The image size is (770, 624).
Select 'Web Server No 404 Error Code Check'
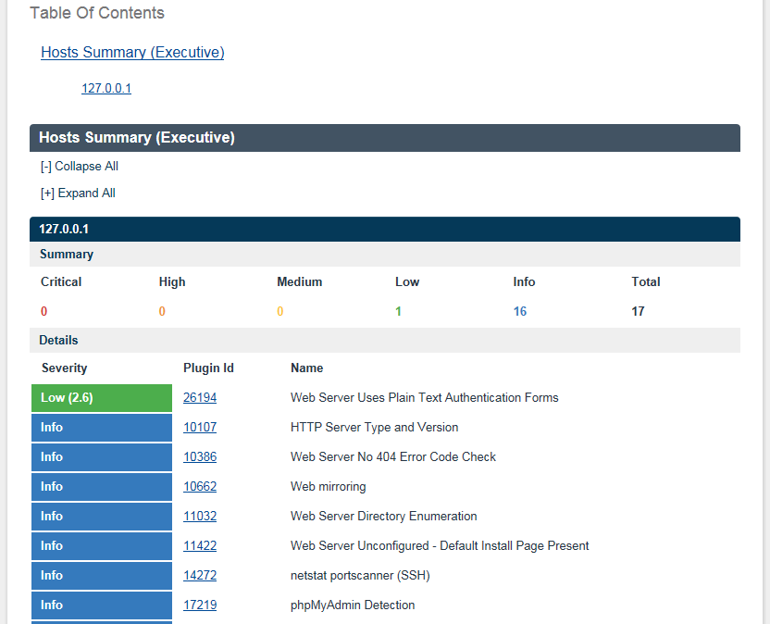point(392,456)
